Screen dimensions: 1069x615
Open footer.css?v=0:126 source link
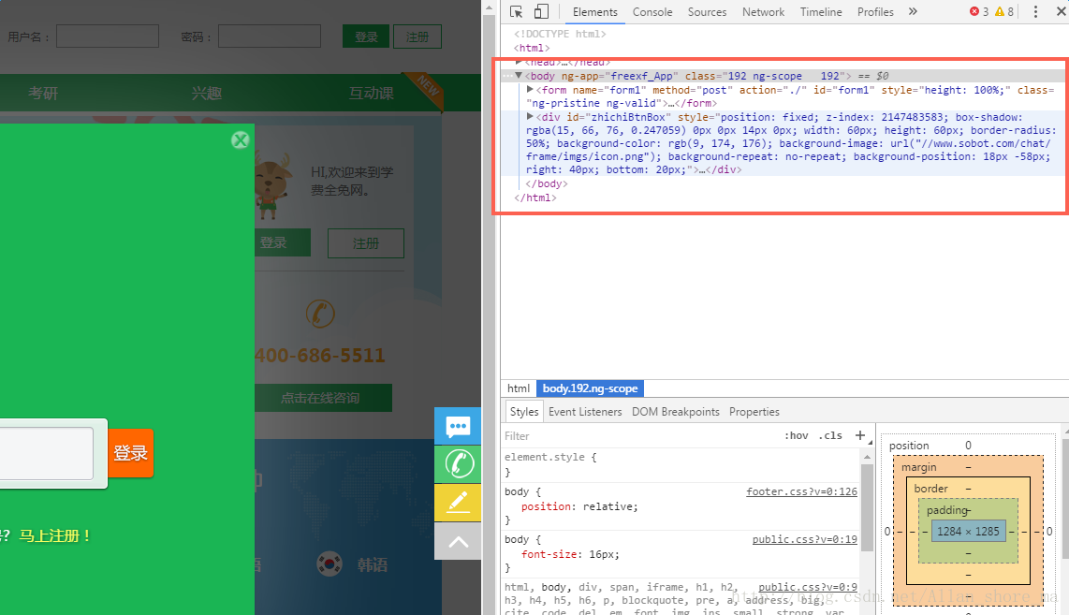(801, 491)
